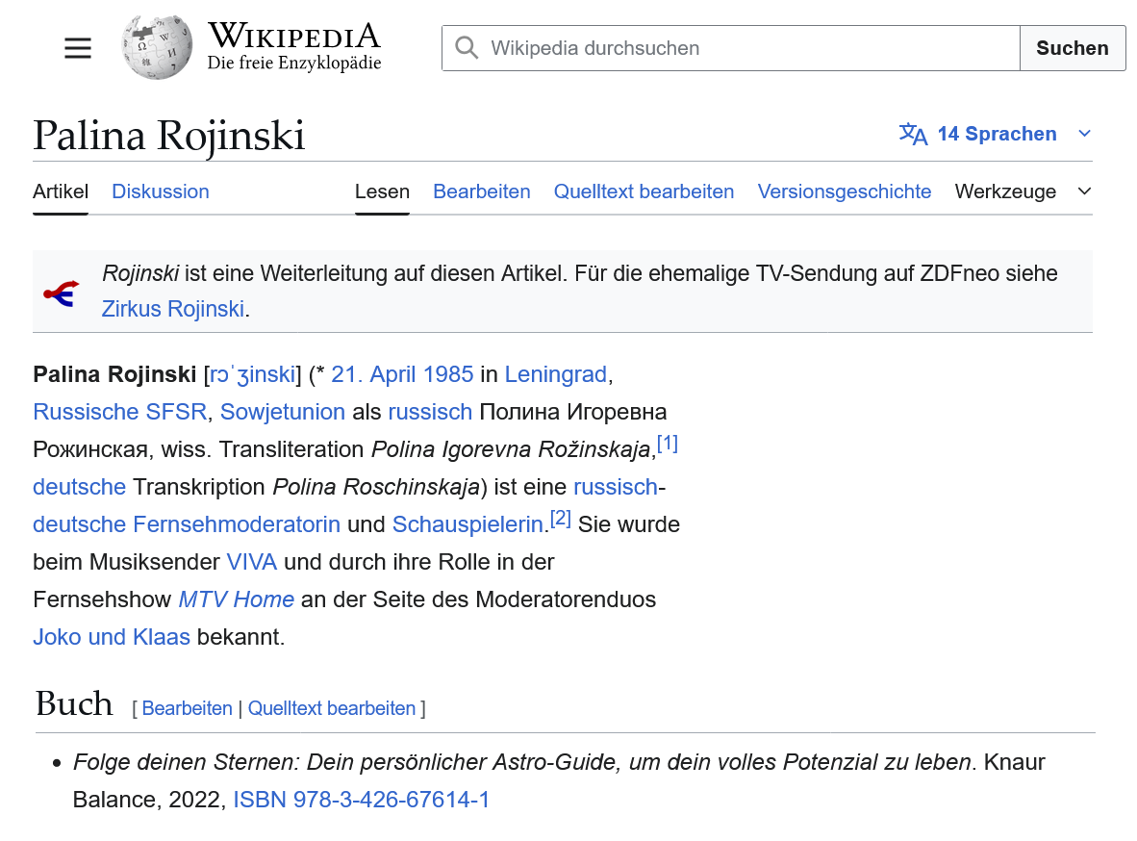Click the Wikipedia wordmark logo text
The width and height of the screenshot is (1137, 841).
point(293,36)
